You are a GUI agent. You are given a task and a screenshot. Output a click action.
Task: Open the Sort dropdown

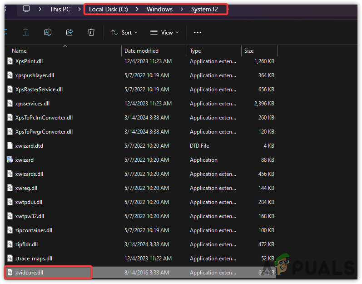(124, 33)
